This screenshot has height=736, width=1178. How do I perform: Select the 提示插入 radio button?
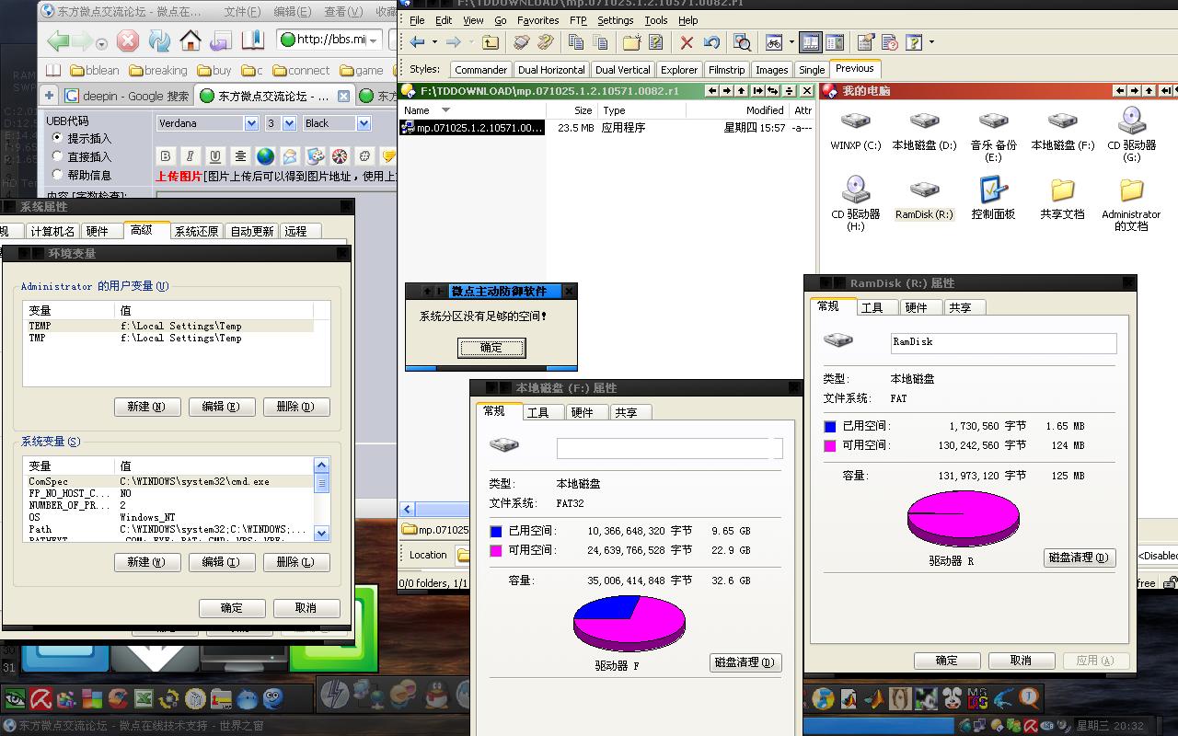point(58,138)
